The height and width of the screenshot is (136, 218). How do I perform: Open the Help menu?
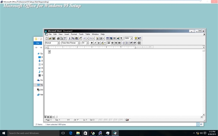tap(102, 34)
